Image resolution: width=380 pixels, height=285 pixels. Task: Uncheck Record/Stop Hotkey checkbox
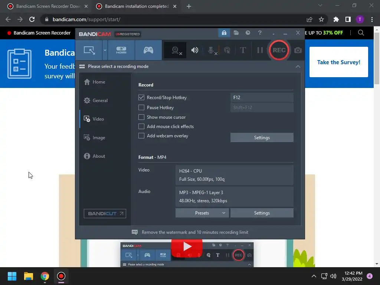tap(141, 98)
